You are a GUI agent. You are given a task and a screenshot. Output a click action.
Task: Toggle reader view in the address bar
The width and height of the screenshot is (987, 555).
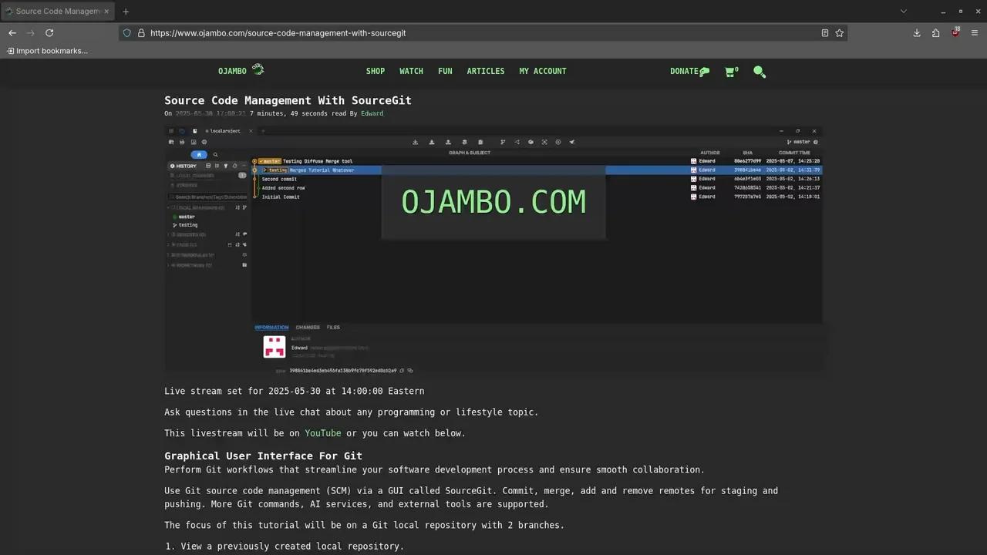[x=824, y=33]
